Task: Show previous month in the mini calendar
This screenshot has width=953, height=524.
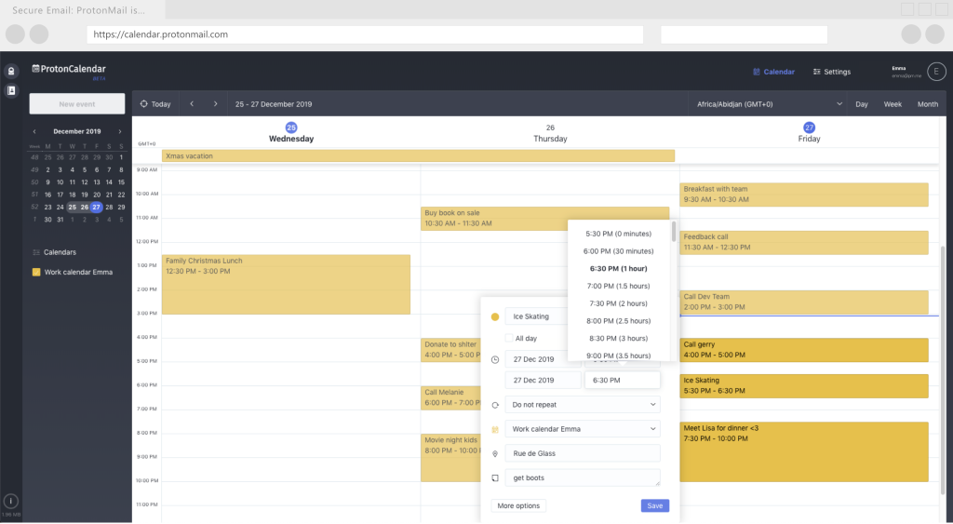Action: coord(34,131)
